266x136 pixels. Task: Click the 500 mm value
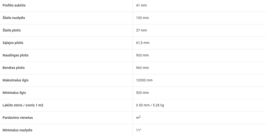click(x=142, y=93)
